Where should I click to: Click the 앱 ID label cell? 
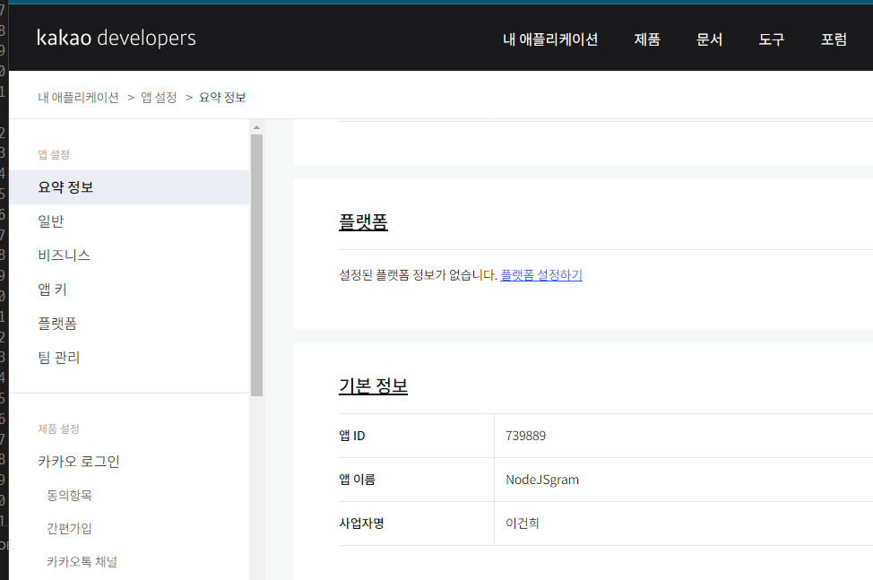coord(417,436)
